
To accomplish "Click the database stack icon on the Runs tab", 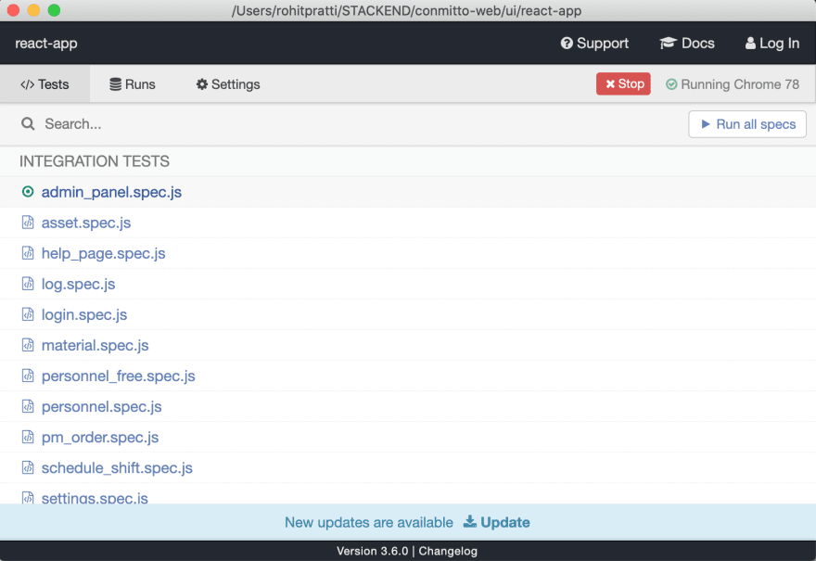I will 116,84.
